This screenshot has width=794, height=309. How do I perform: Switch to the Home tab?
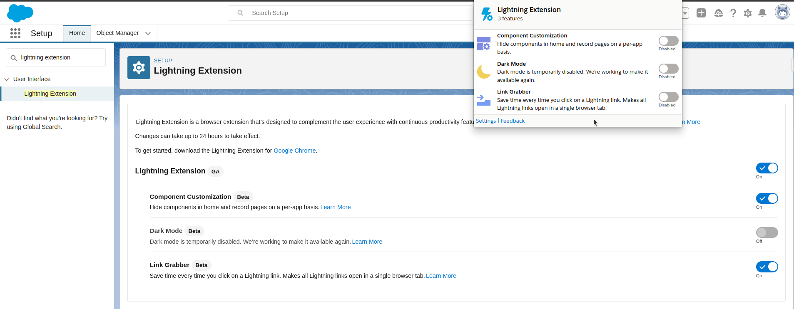pyautogui.click(x=77, y=33)
